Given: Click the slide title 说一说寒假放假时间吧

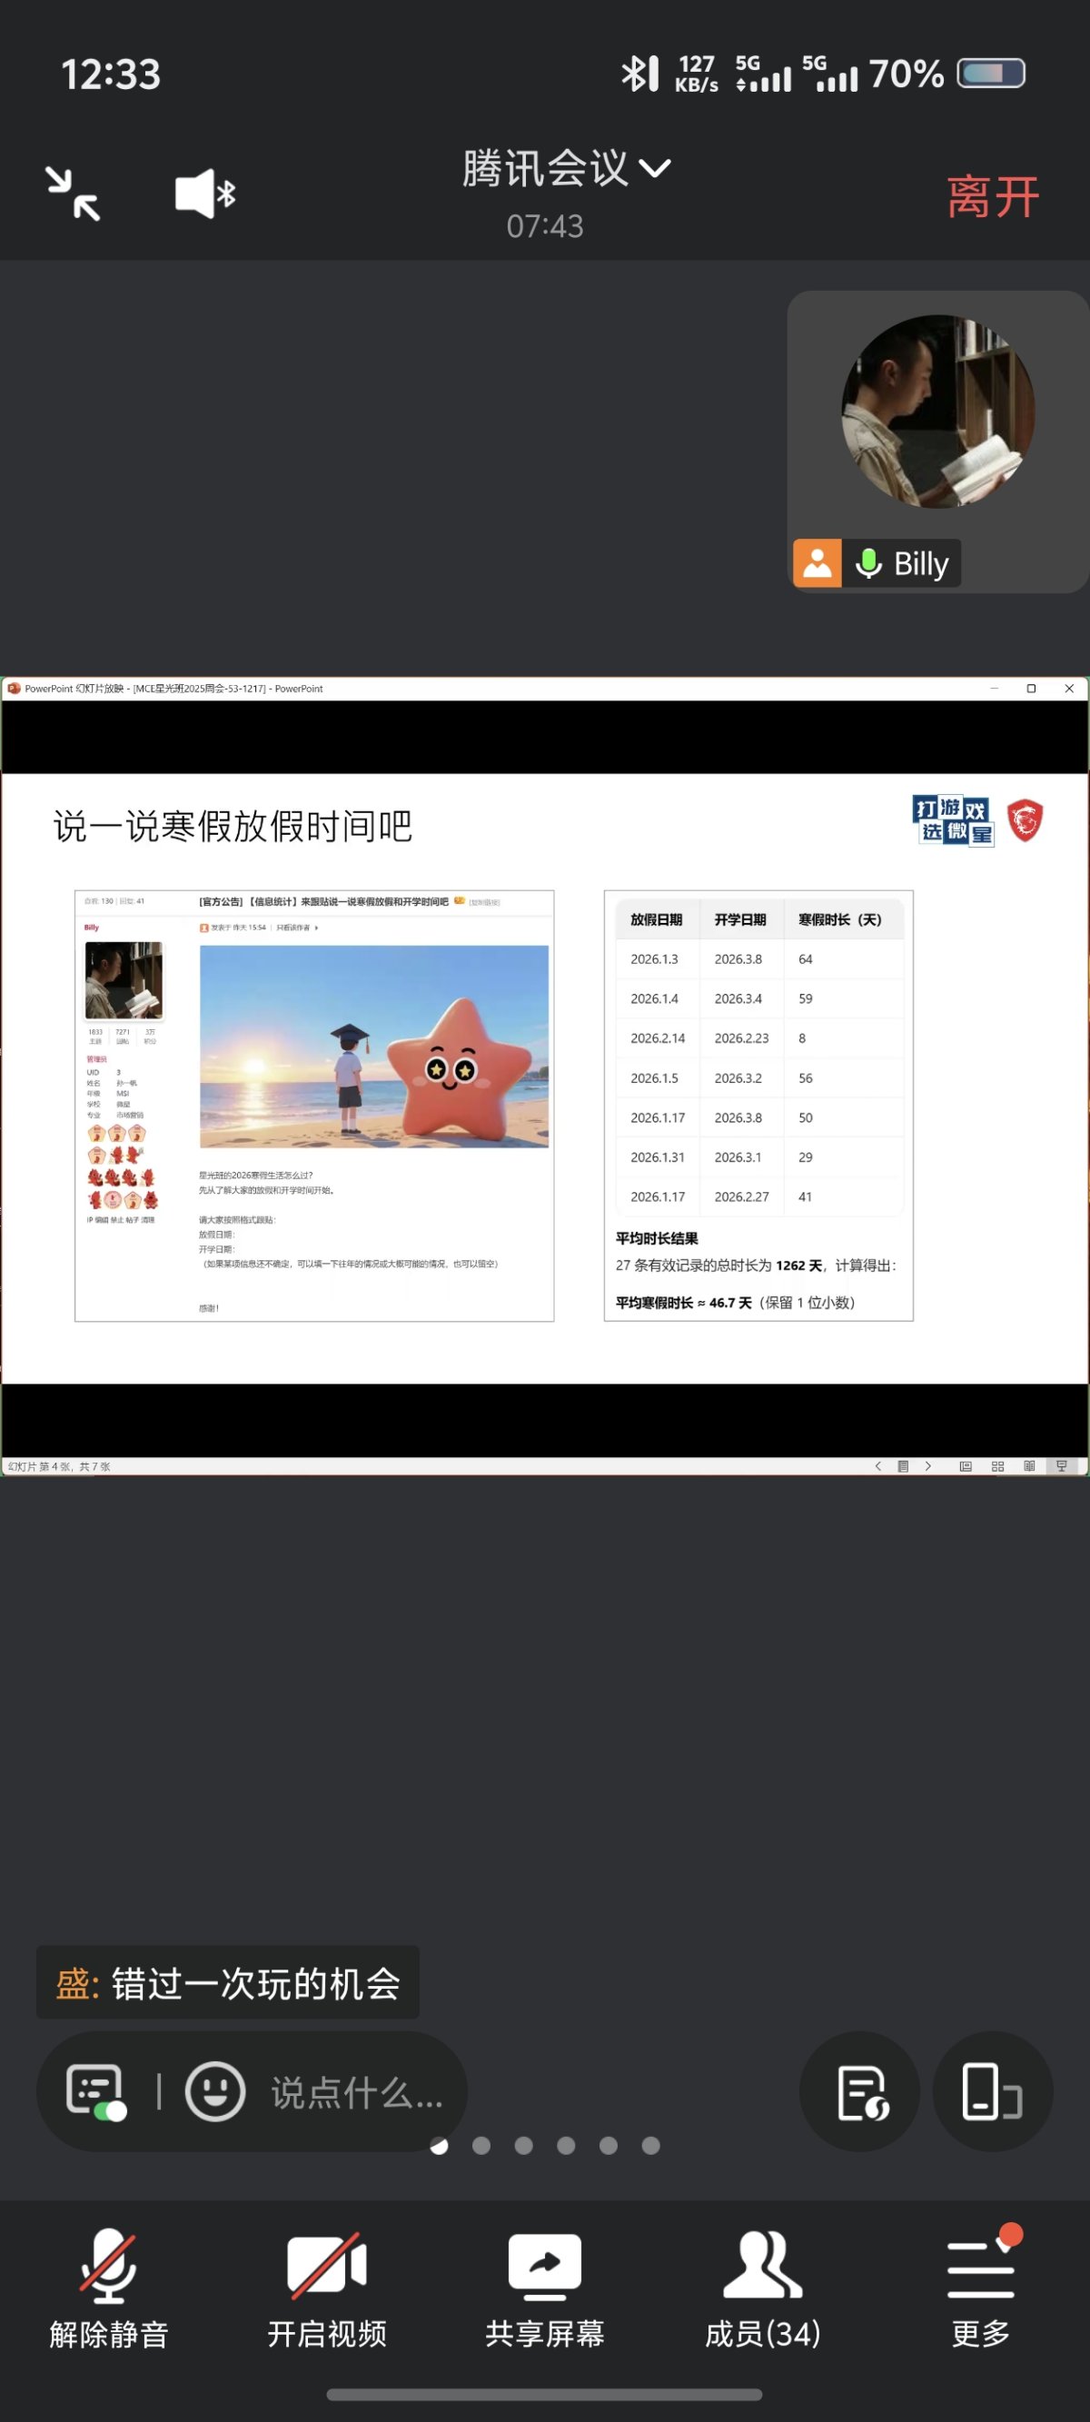Looking at the screenshot, I should [233, 827].
